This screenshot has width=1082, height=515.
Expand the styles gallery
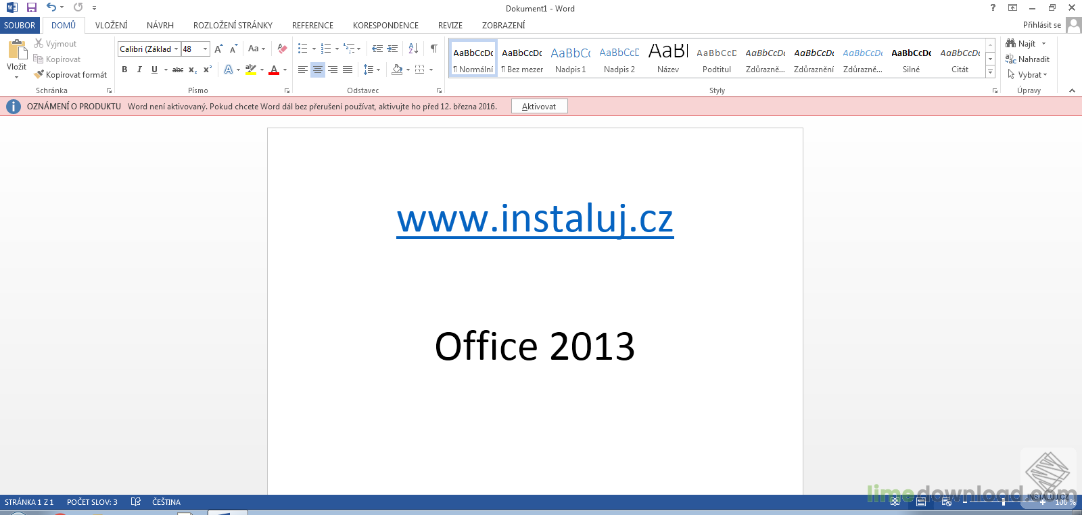[x=990, y=72]
